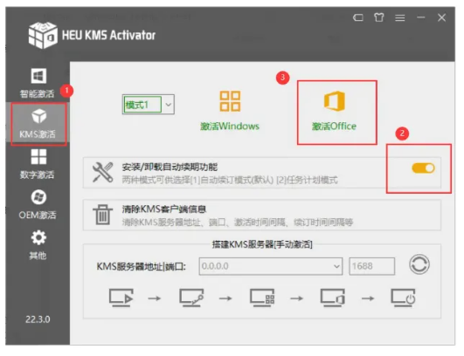Click the circular refresh server icon

pos(419,264)
